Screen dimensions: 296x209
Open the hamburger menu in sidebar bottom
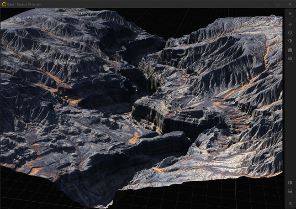pyautogui.click(x=290, y=203)
